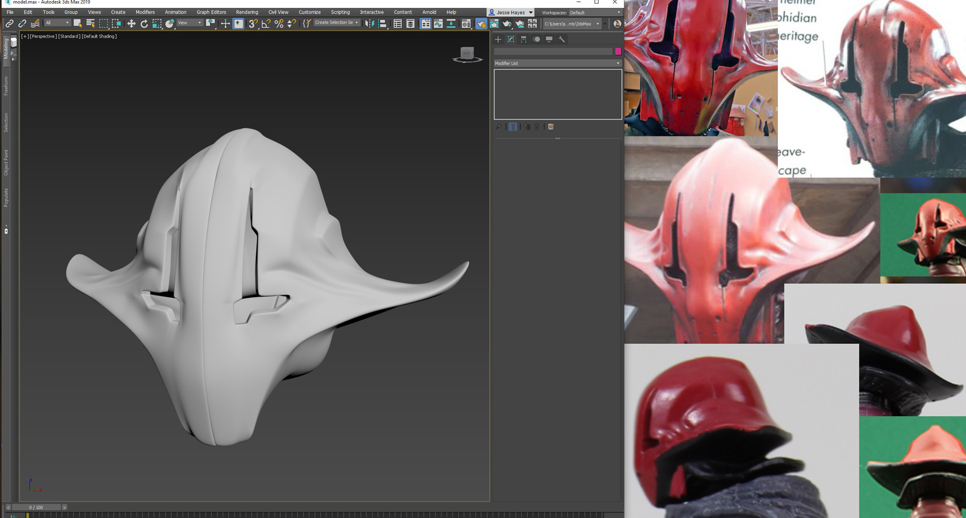Switch to Modify command panel tab
The image size is (966, 518).
click(511, 39)
